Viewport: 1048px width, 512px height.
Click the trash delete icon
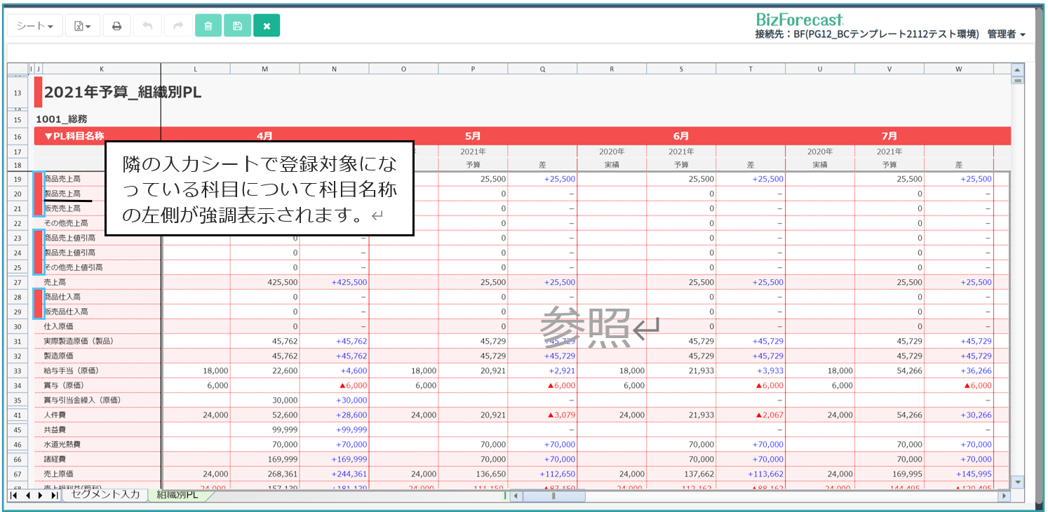click(x=208, y=26)
